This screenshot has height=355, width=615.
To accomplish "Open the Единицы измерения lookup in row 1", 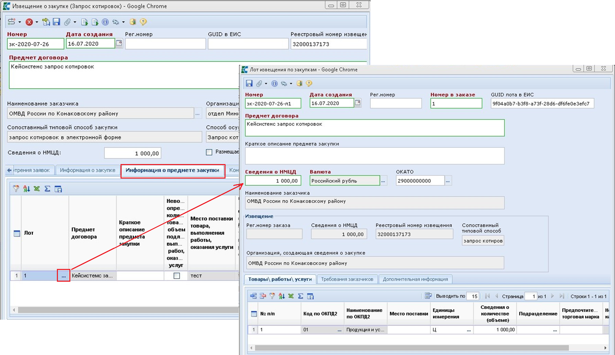I will 469,330.
